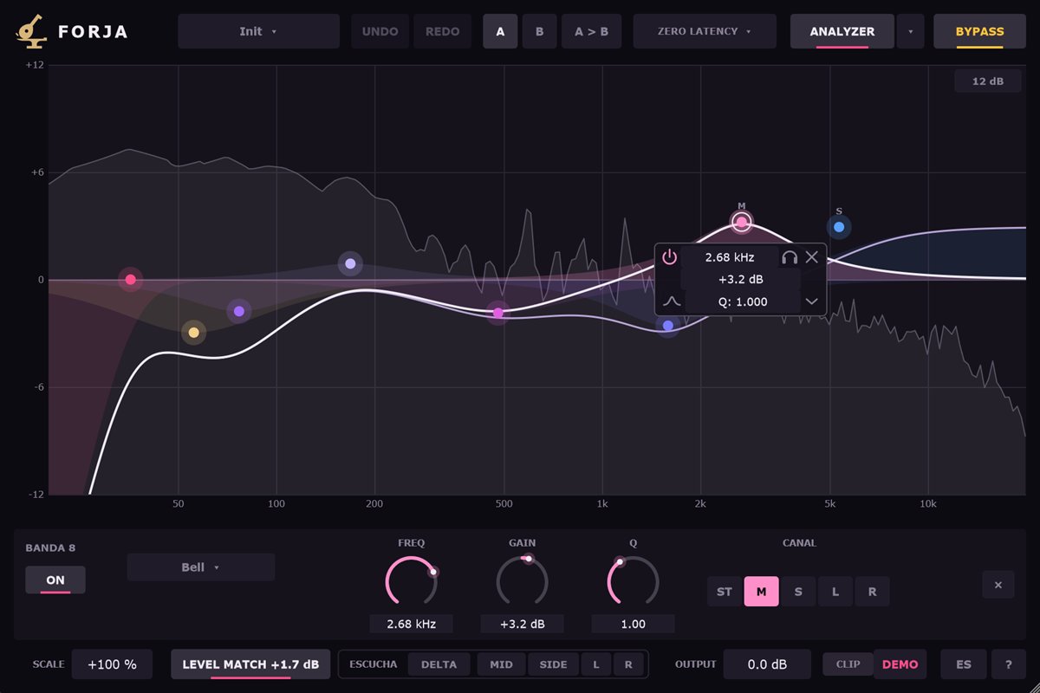The height and width of the screenshot is (693, 1040).
Task: Select blue band node near 1.6 kHz
Action: point(667,326)
